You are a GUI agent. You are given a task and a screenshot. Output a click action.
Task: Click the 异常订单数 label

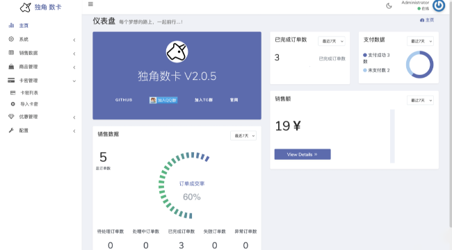pyautogui.click(x=245, y=231)
